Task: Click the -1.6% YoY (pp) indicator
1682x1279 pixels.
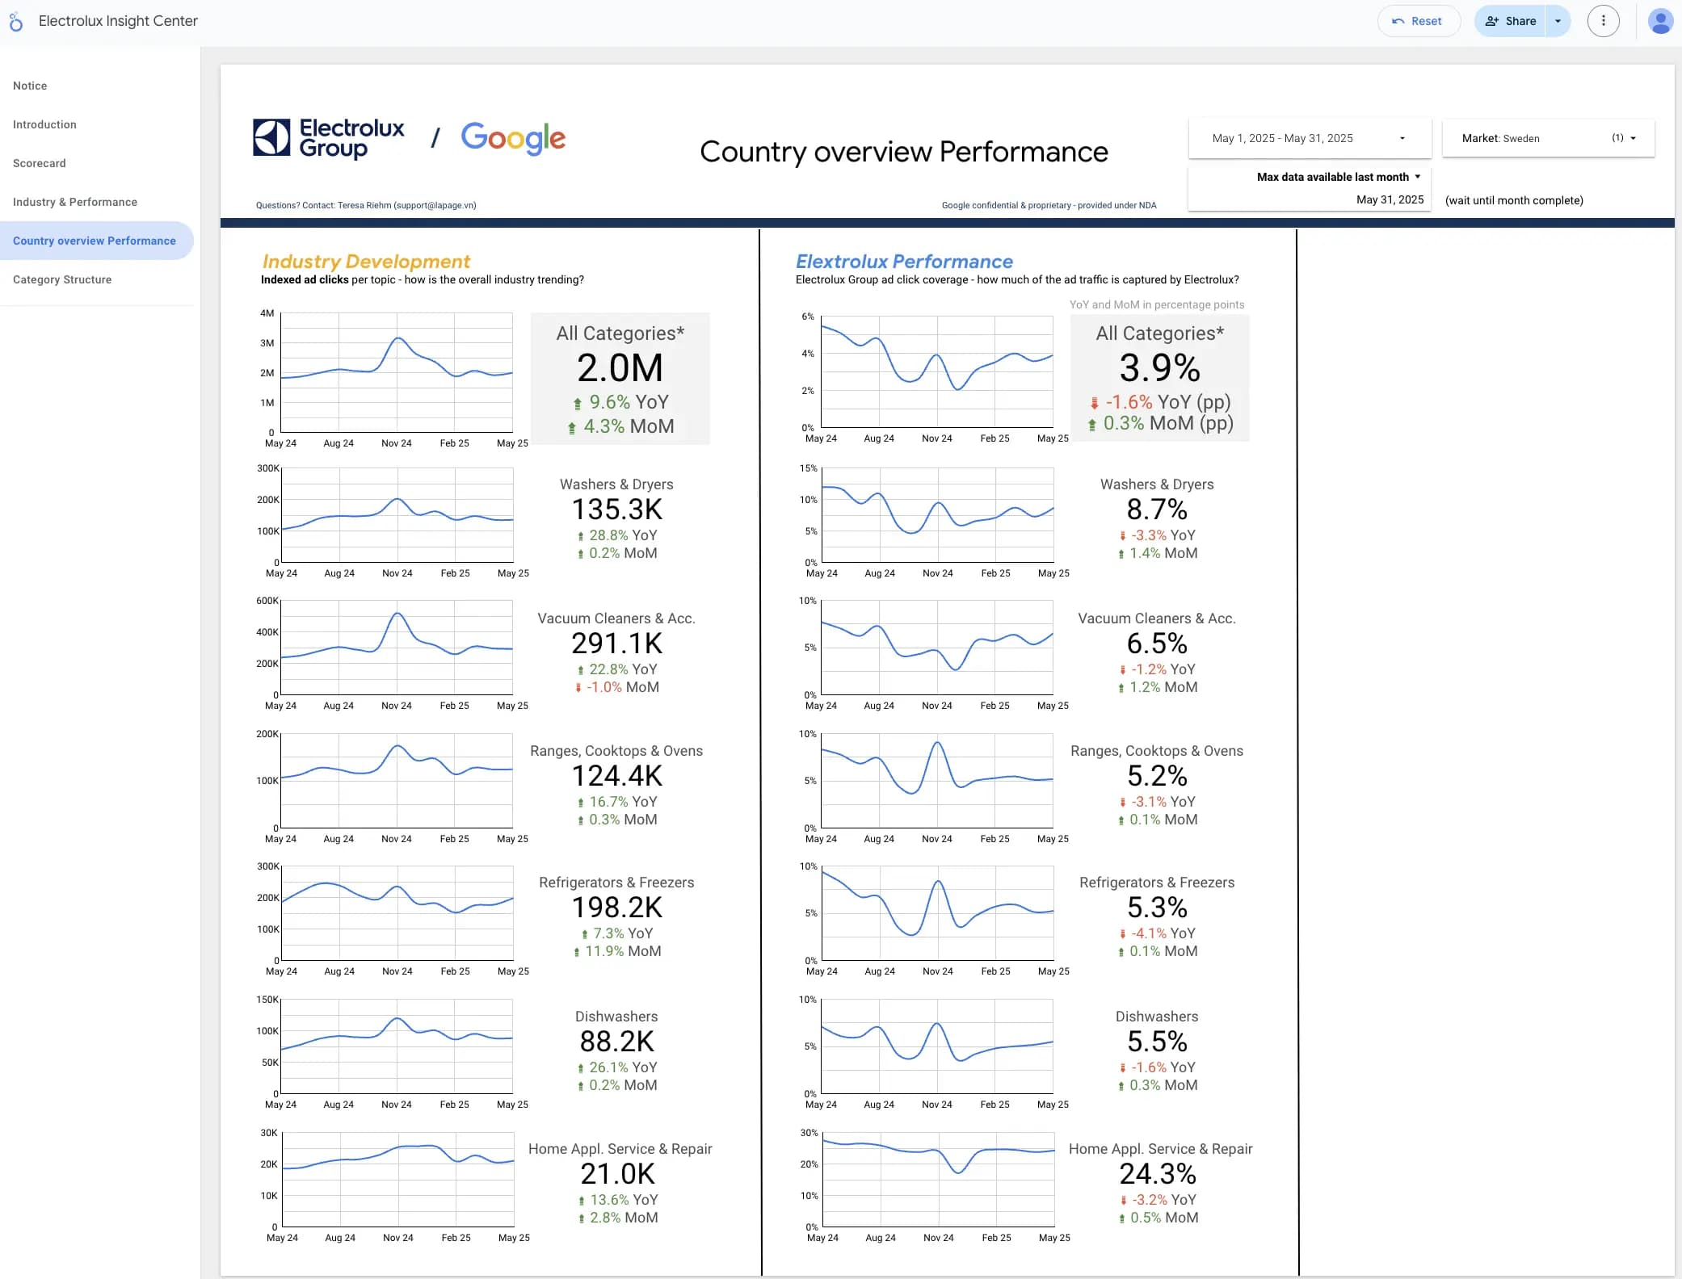Action: click(x=1160, y=402)
